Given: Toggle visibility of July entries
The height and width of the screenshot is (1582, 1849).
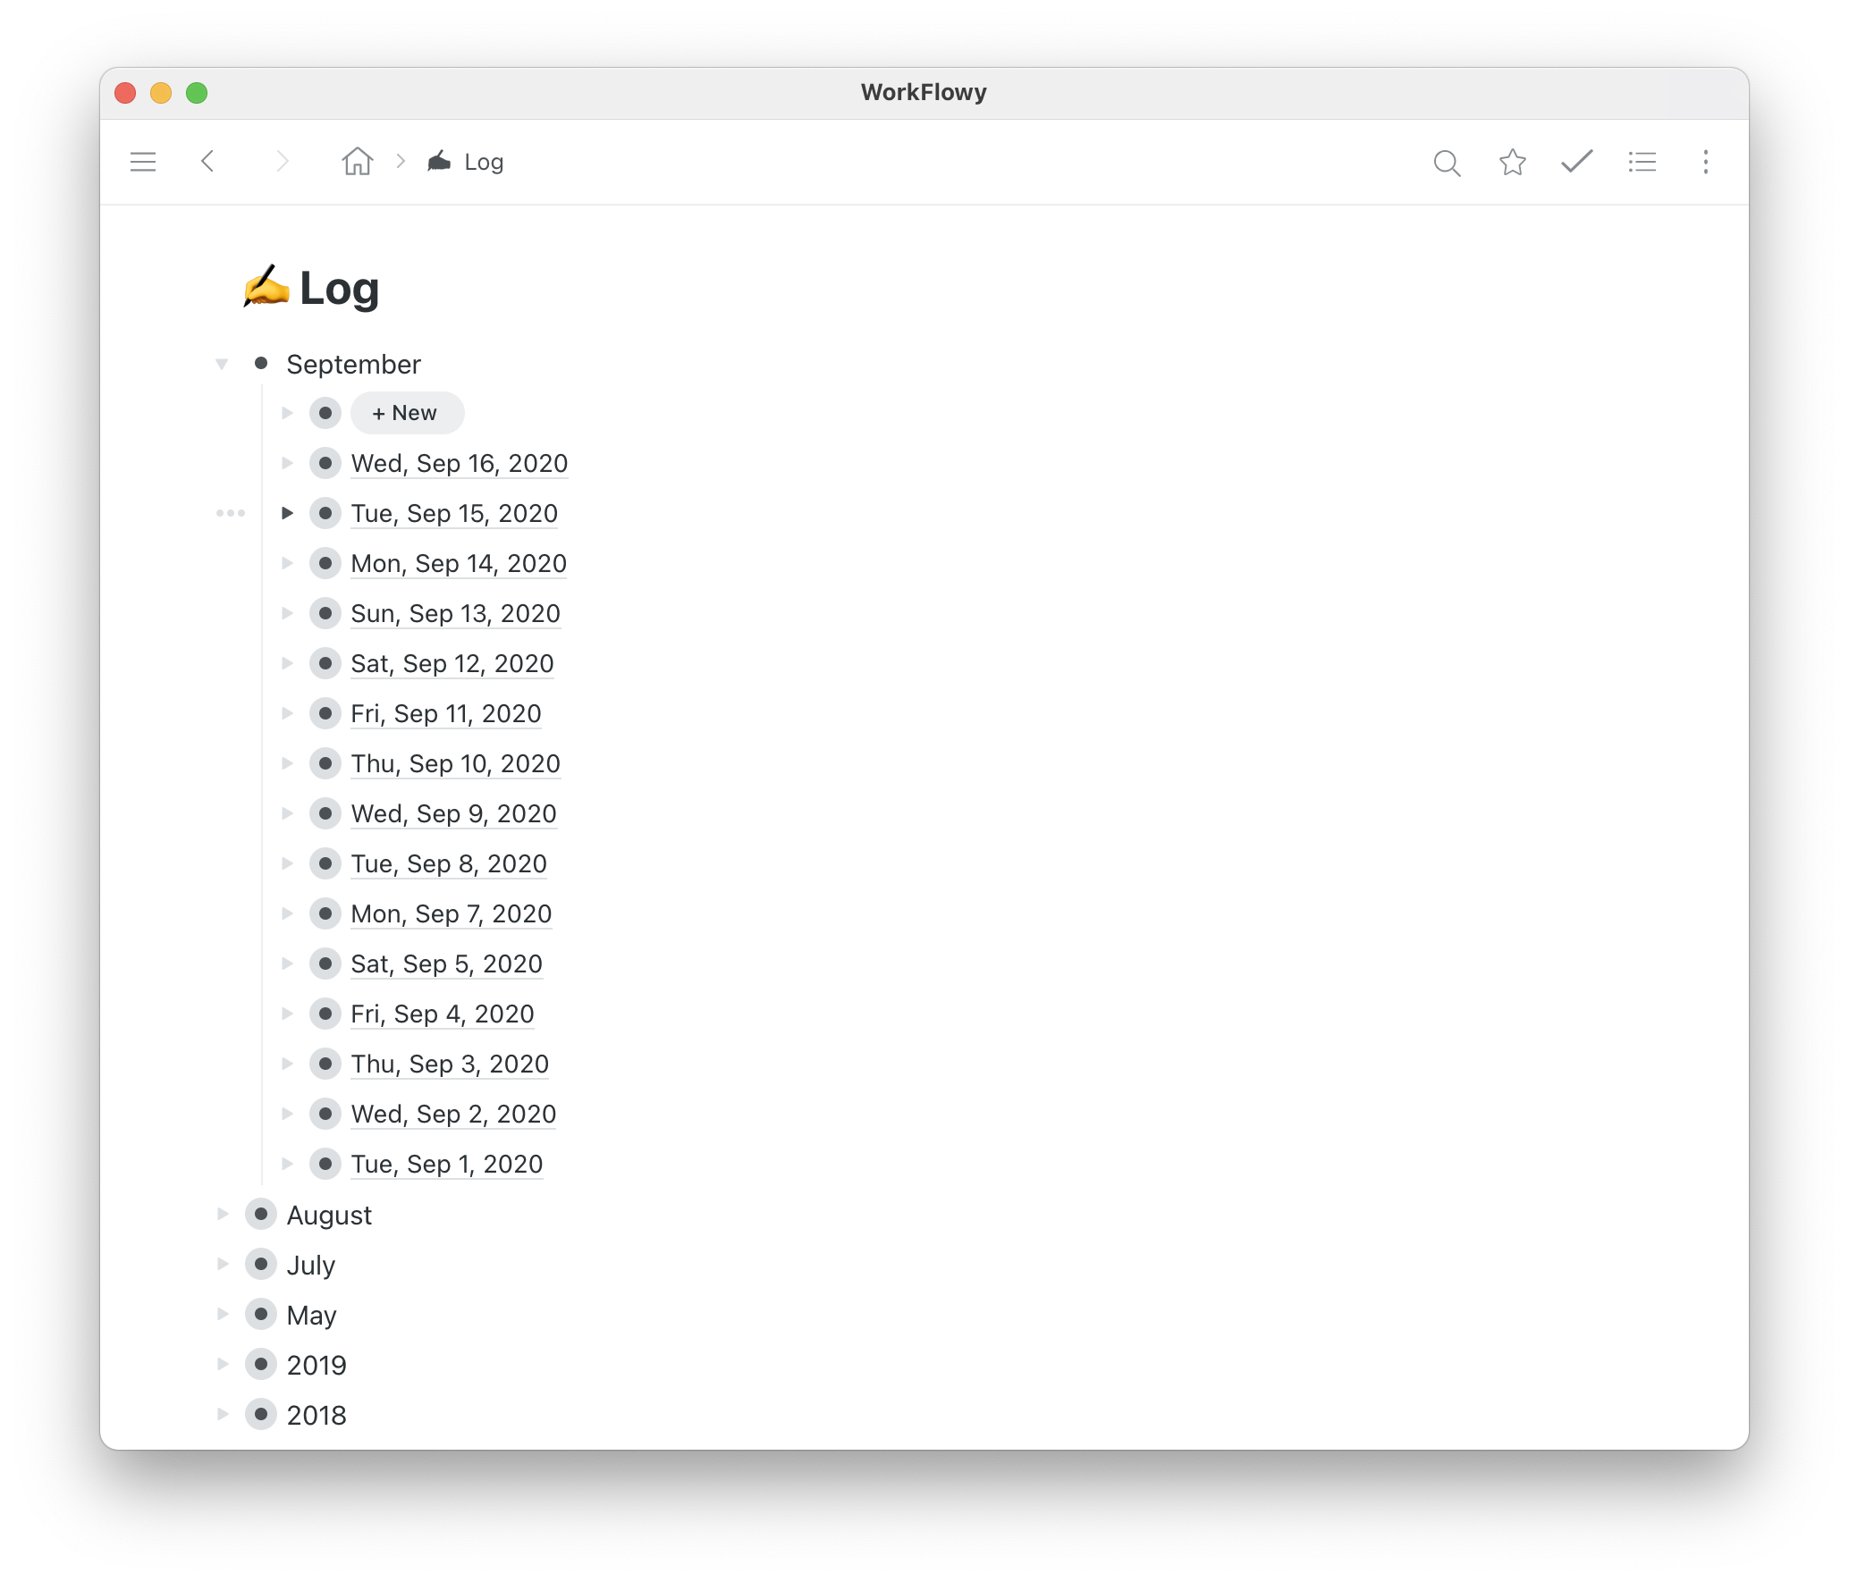Looking at the screenshot, I should point(226,1265).
